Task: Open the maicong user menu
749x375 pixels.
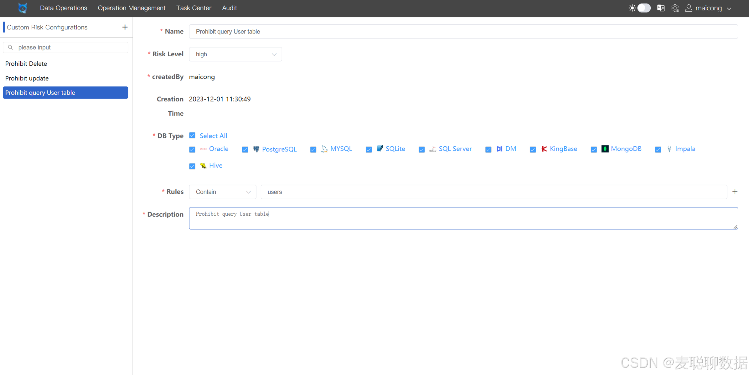Action: pyautogui.click(x=709, y=8)
